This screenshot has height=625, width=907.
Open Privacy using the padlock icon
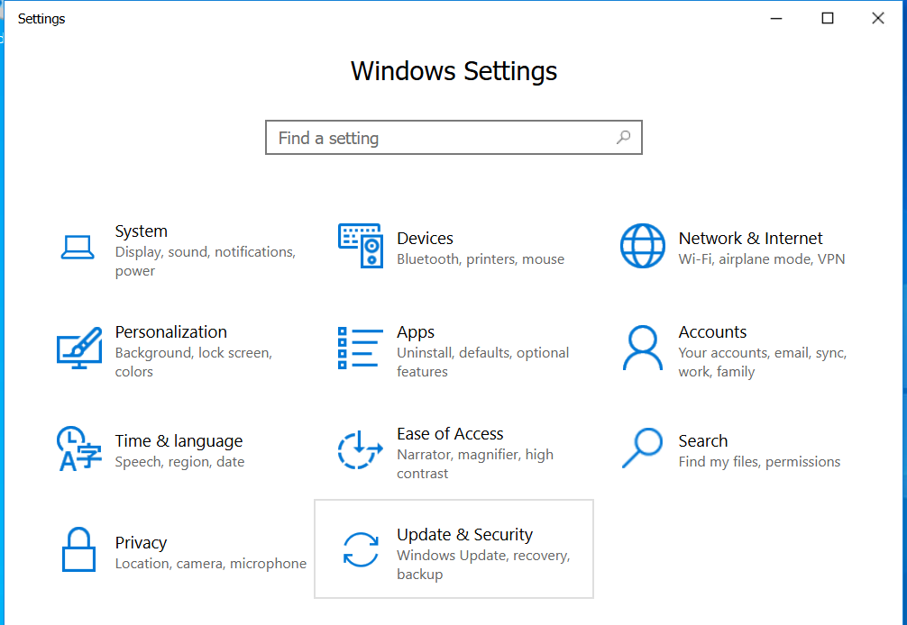pyautogui.click(x=78, y=549)
